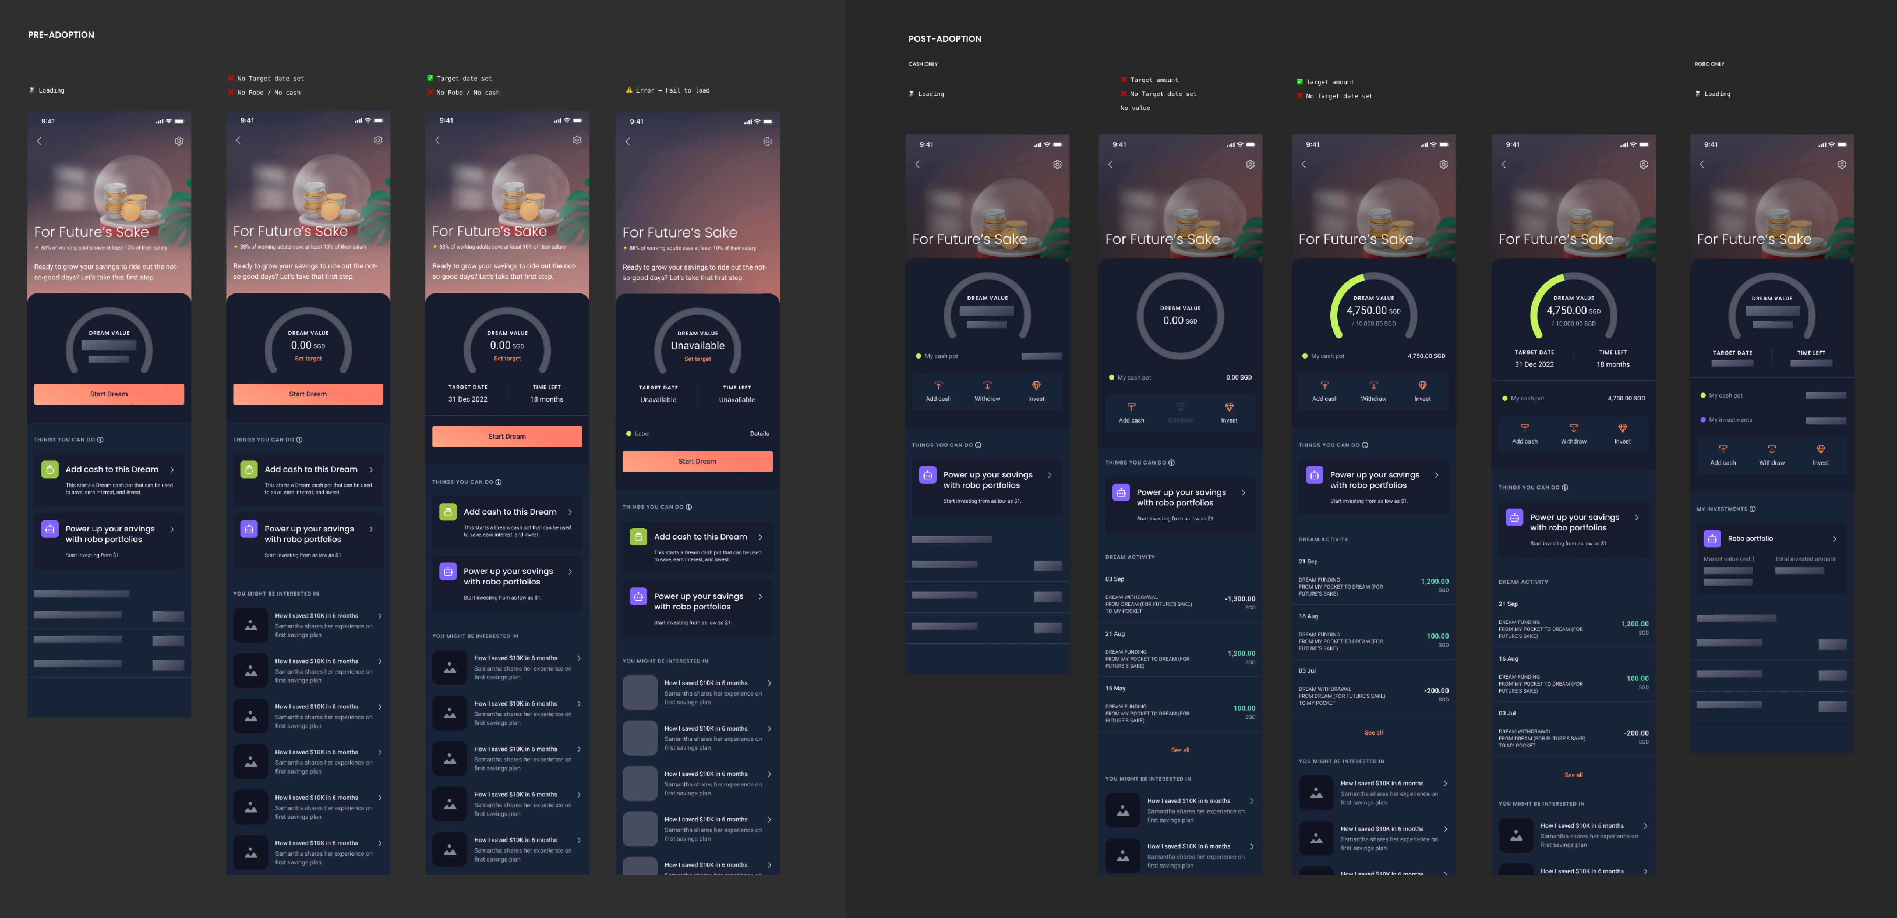Click the Unavailable dream value gauge
The height and width of the screenshot is (918, 1897).
[697, 340]
